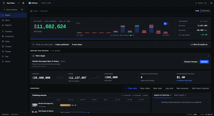Click the Home icon in sidebar
214x116 pixels.
[x=3, y=15]
